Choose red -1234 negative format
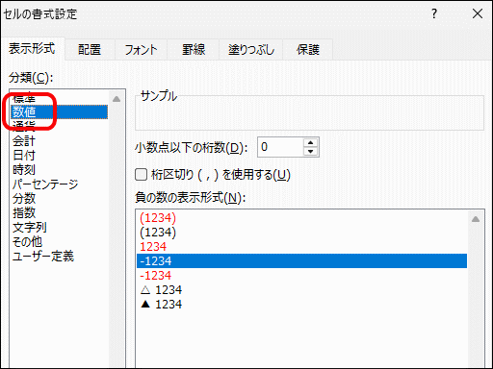 301,276
